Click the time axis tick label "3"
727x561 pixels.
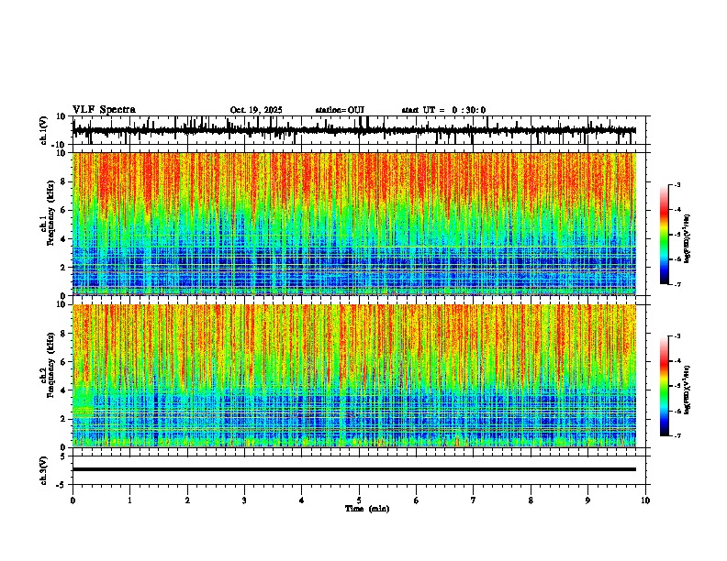click(244, 500)
